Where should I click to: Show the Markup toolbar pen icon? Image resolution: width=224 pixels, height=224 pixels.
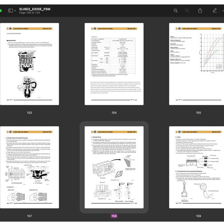214,11
